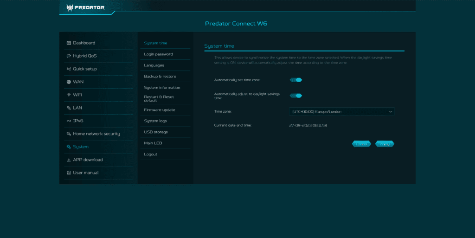Click the WAN globe icon

(x=69, y=82)
